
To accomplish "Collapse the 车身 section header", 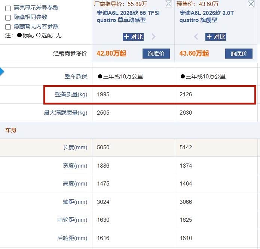I will pyautogui.click(x=11, y=130).
